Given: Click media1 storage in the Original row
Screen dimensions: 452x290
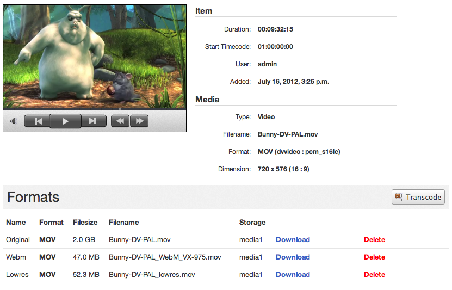Looking at the screenshot, I should (251, 240).
